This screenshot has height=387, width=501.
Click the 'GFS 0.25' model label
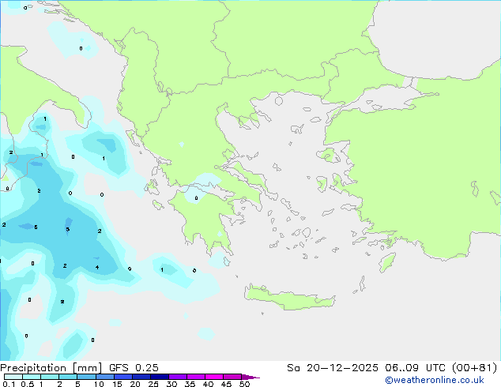134,368
